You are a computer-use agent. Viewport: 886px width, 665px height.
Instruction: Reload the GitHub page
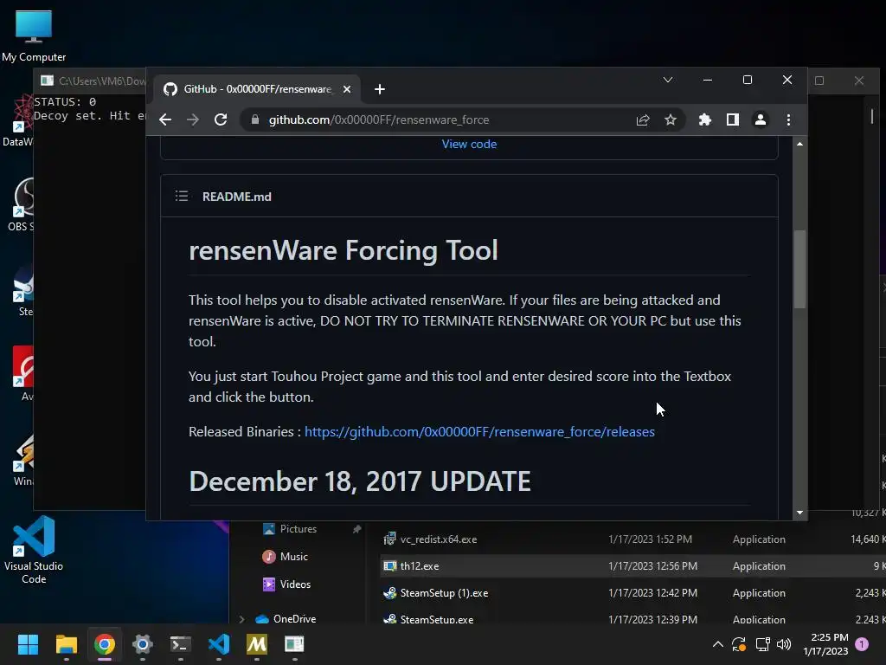click(x=221, y=119)
